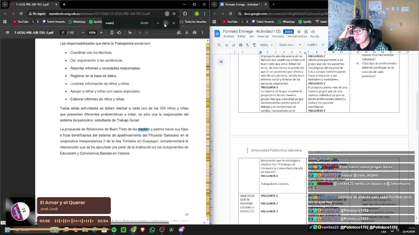Click the Google Docs search menus magnifier icon
Screen dimensions: 419x235
pos(219,45)
